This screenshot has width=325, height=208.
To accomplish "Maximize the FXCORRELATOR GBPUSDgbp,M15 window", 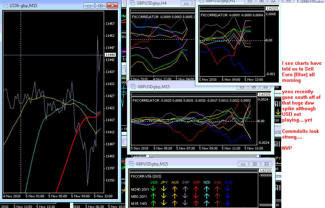I will (x=254, y=87).
